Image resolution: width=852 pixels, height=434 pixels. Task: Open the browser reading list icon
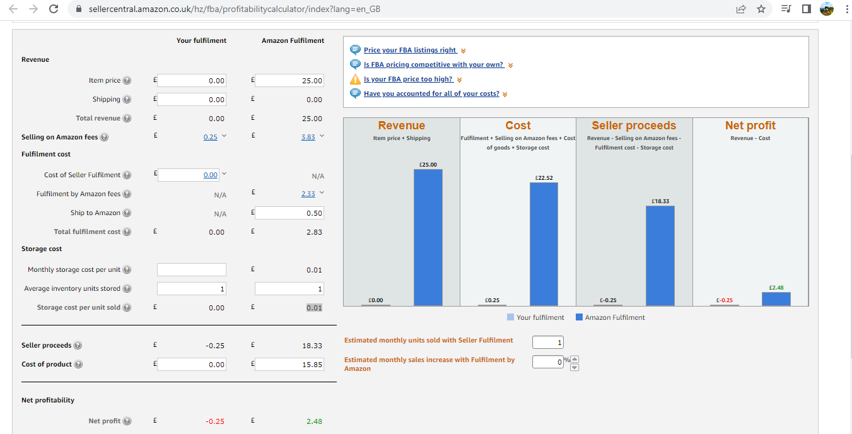[x=786, y=9]
